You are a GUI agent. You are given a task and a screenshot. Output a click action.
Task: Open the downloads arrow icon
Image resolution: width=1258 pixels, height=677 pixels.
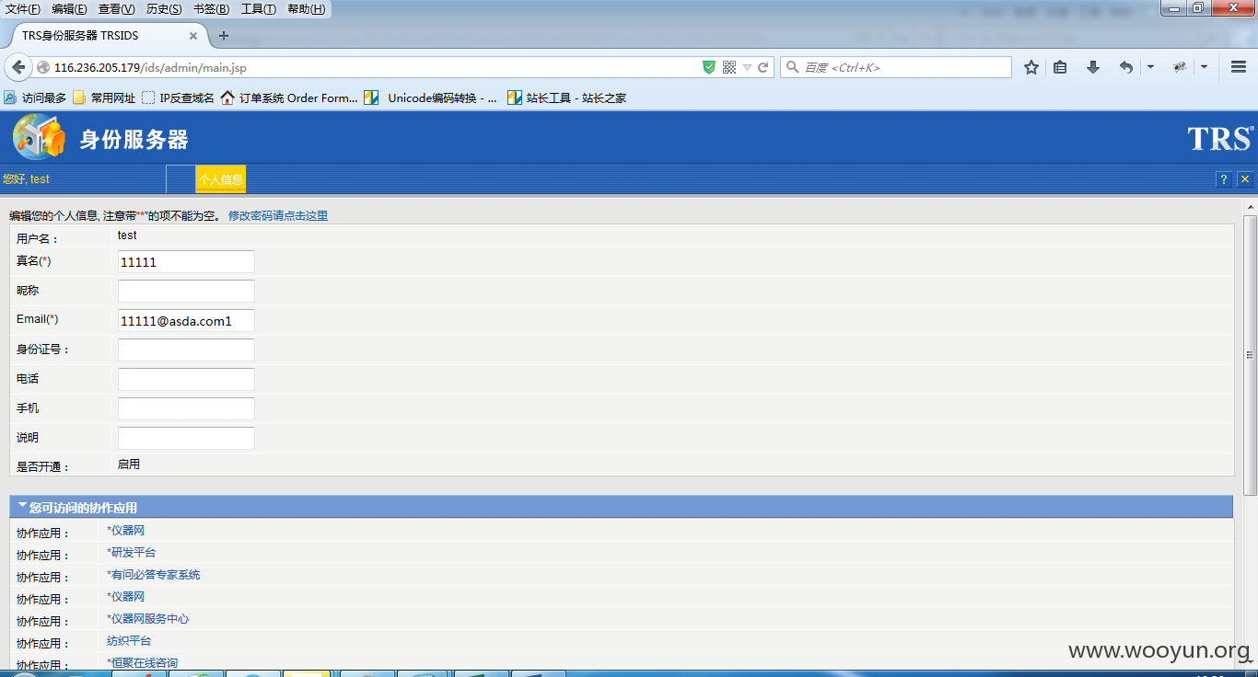1093,67
